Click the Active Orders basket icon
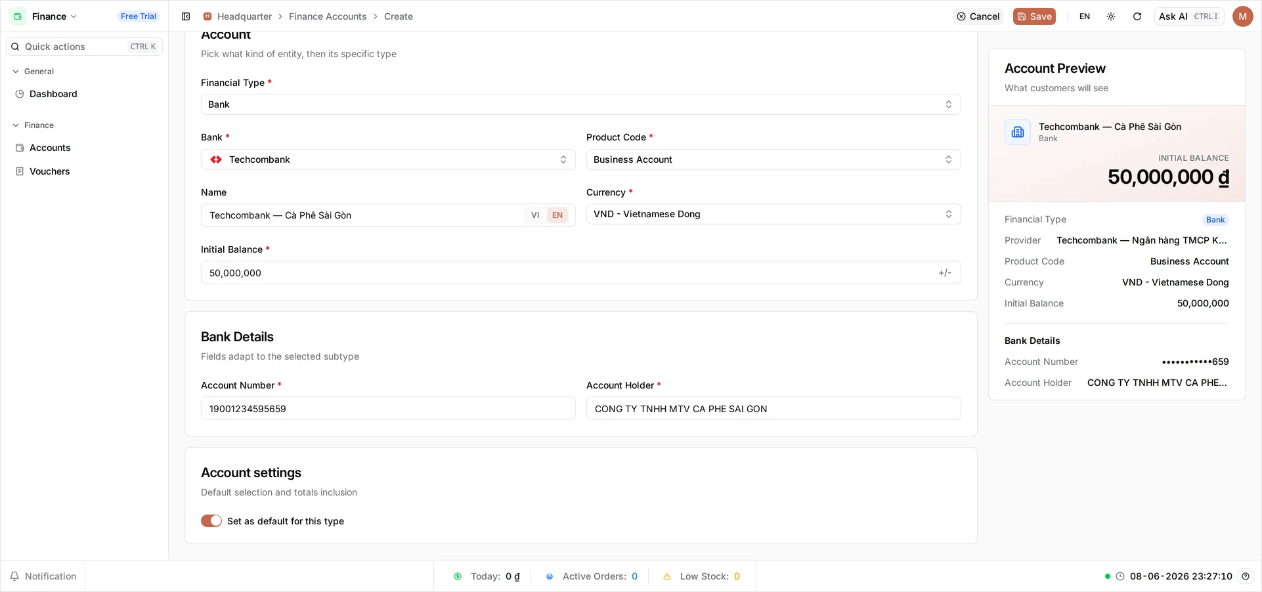 pyautogui.click(x=550, y=576)
